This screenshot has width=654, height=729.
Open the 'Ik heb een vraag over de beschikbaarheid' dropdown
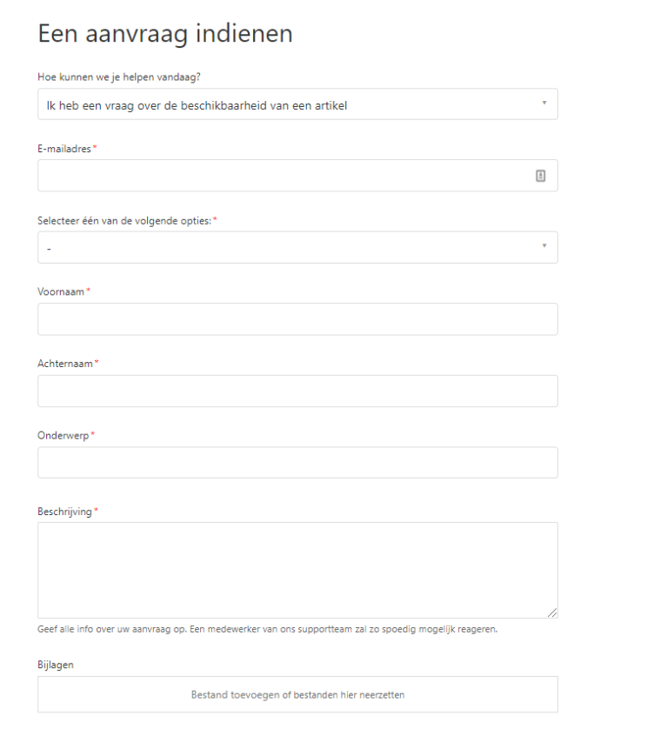coord(287,104)
